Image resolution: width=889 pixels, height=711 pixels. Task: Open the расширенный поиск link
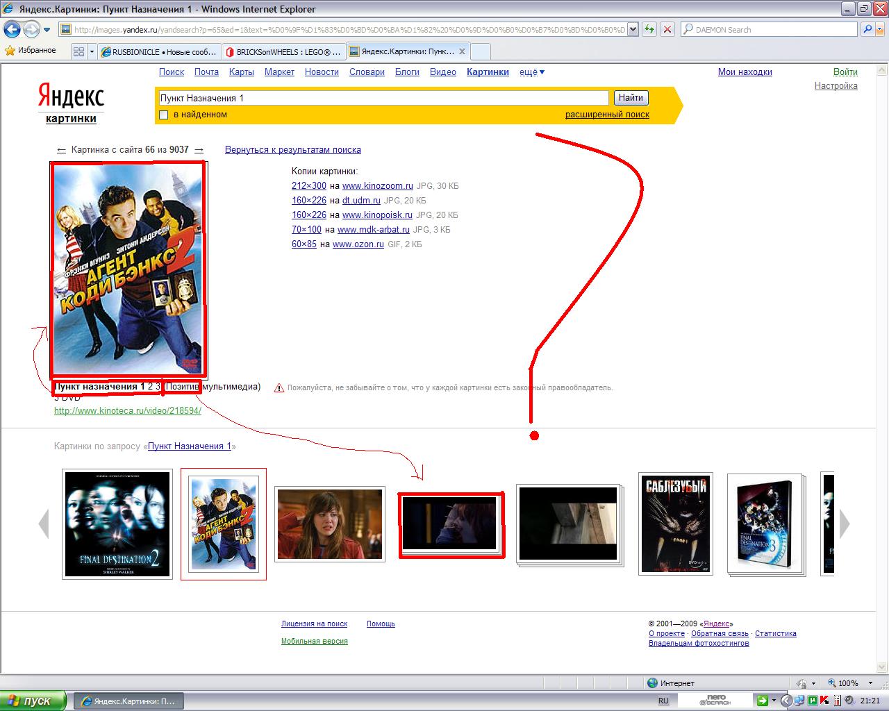pos(607,115)
